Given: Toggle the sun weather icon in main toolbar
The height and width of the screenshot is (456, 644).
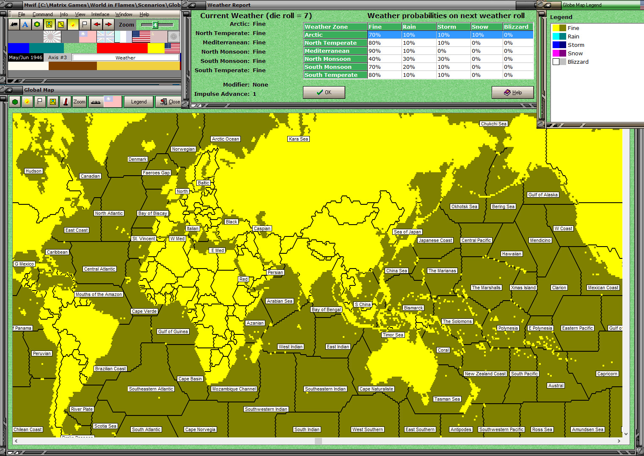Looking at the screenshot, I should (73, 24).
